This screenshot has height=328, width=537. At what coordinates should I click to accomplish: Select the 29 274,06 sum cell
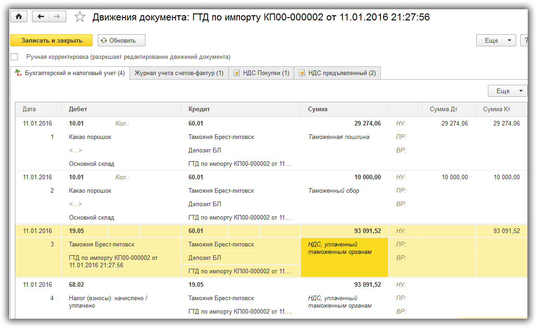click(367, 124)
